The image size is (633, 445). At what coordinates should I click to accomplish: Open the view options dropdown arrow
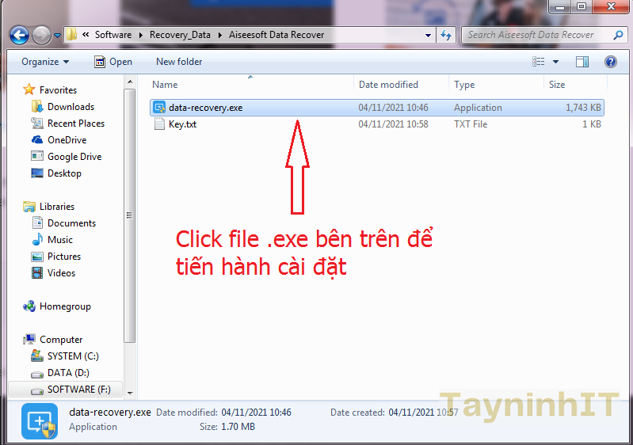coord(555,62)
